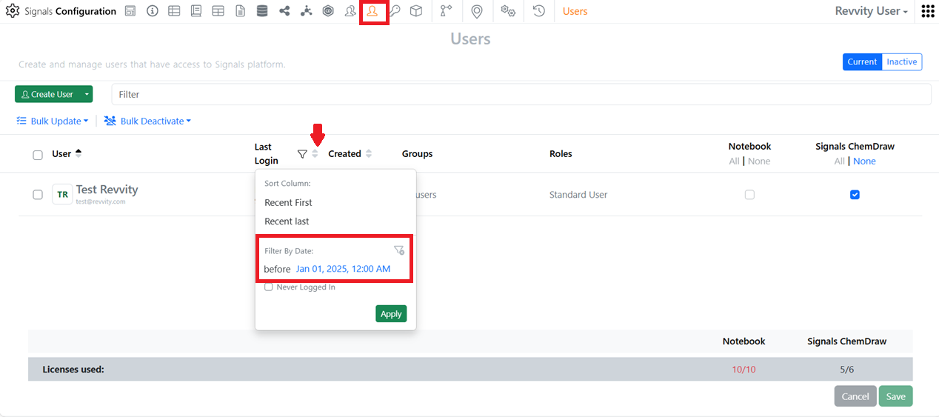Select All under Notebook column

point(734,161)
